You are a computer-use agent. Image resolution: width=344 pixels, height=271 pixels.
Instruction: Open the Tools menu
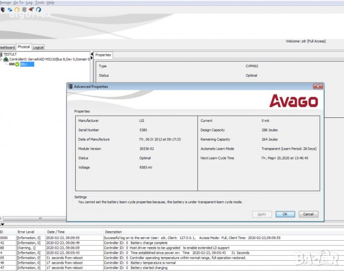pyautogui.click(x=40, y=2)
